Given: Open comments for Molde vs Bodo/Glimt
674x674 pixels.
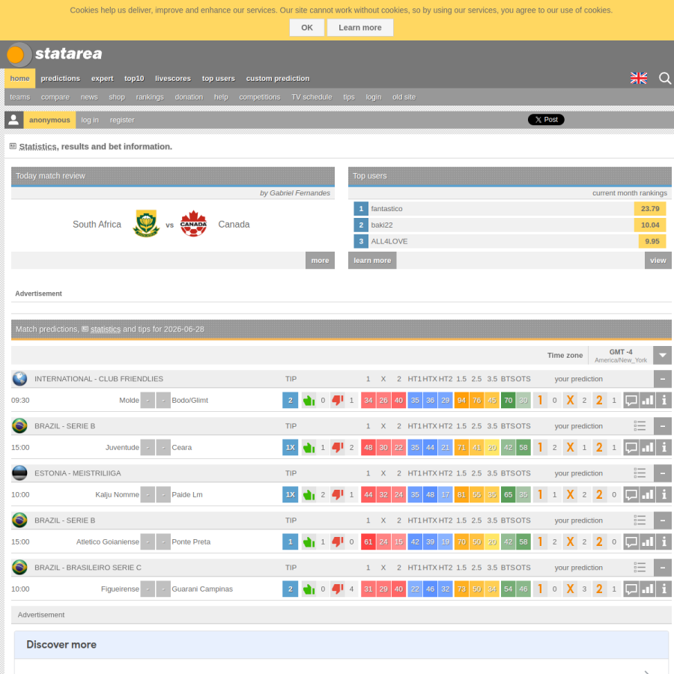Looking at the screenshot, I should pyautogui.click(x=631, y=400).
